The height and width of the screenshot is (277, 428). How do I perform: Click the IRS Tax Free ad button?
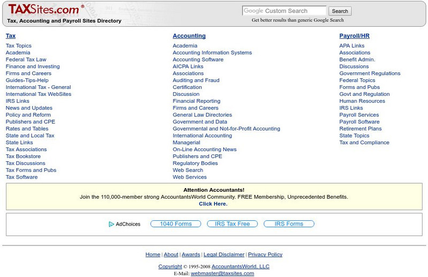232,224
